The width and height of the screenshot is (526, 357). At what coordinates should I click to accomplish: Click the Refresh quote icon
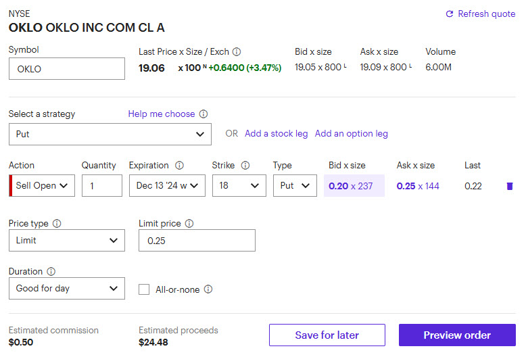(x=450, y=14)
